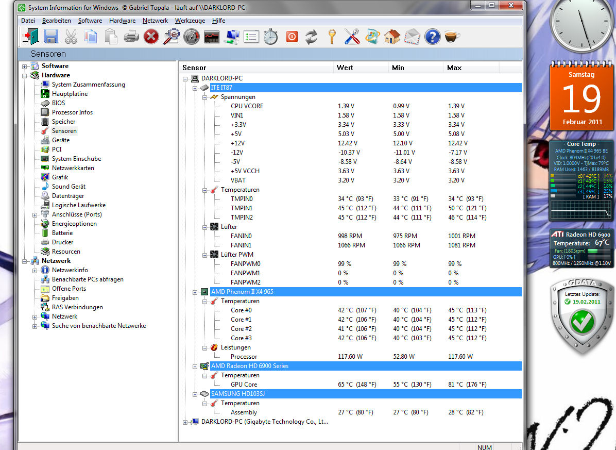
Task: Click the Max column header
Action: 471,68
